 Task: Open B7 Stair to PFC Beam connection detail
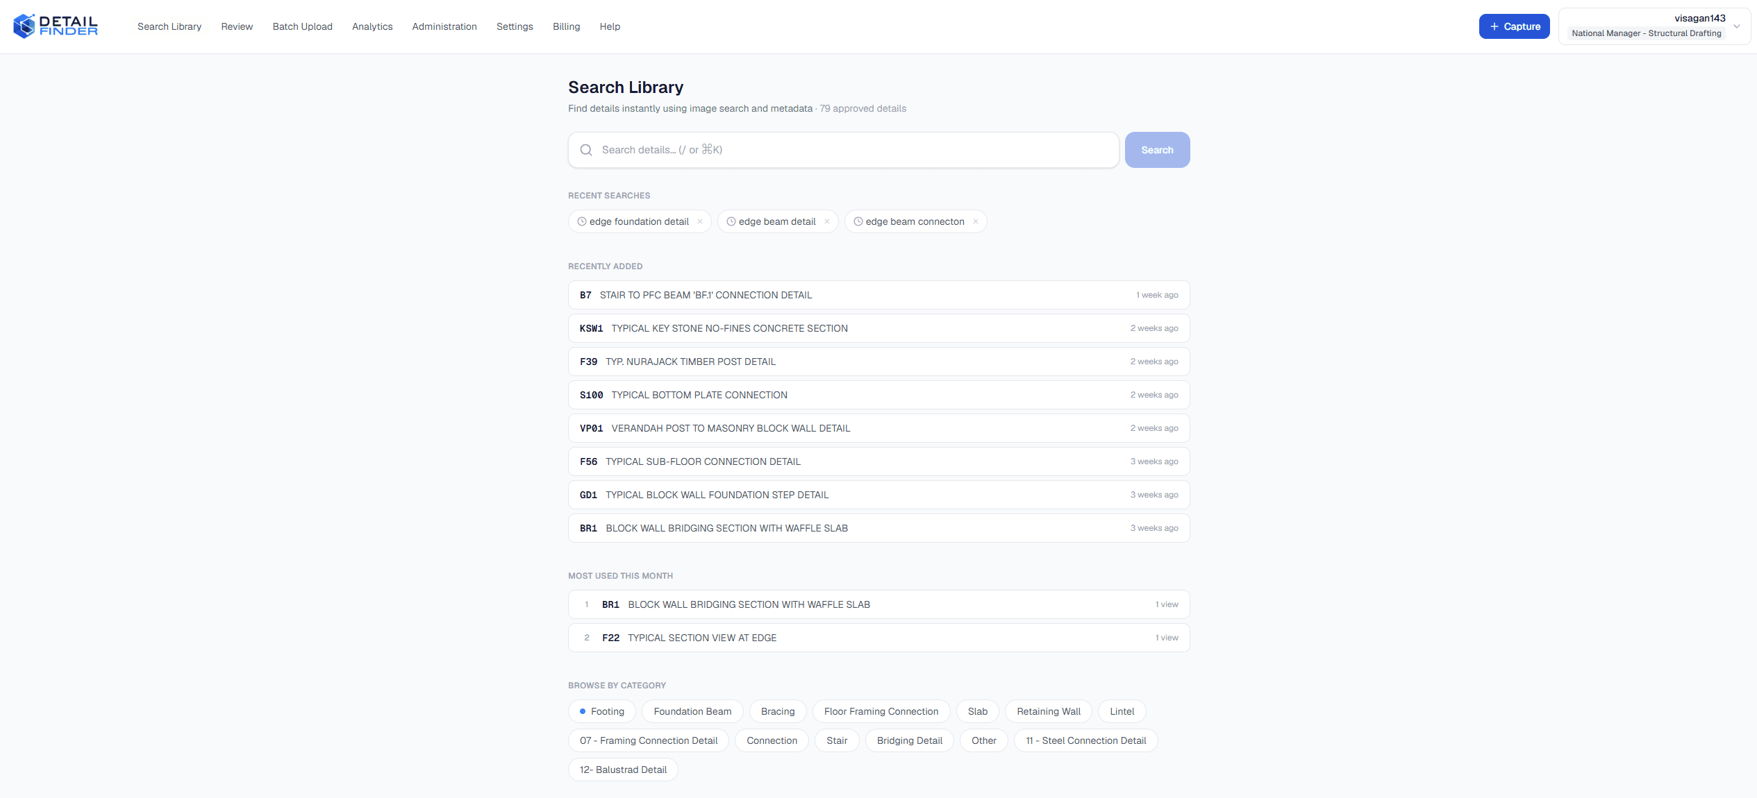(878, 295)
